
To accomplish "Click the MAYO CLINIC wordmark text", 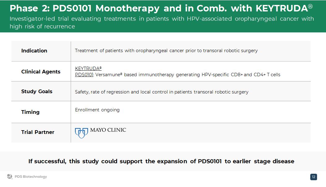I will pos(108,130).
